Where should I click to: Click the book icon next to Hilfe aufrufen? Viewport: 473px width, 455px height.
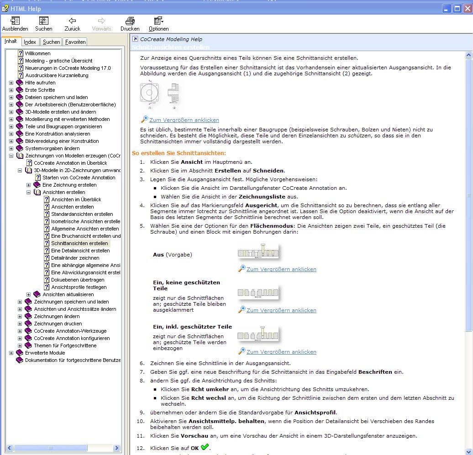click(x=20, y=83)
